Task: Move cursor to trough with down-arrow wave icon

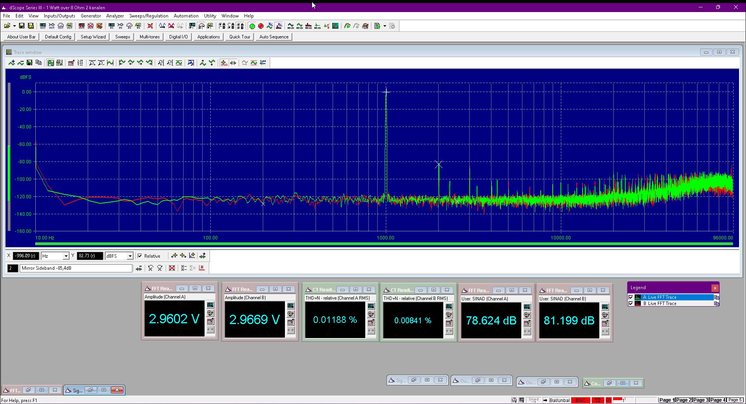Action: [212, 63]
